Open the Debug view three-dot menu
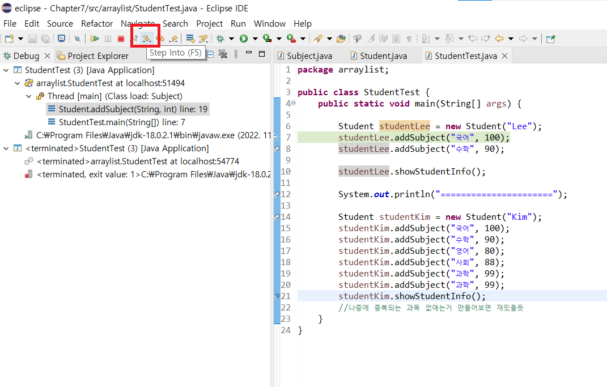The height and width of the screenshot is (387, 607). (236, 54)
